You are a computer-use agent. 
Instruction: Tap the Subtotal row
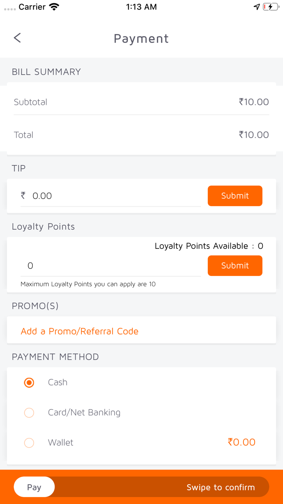pos(141,102)
